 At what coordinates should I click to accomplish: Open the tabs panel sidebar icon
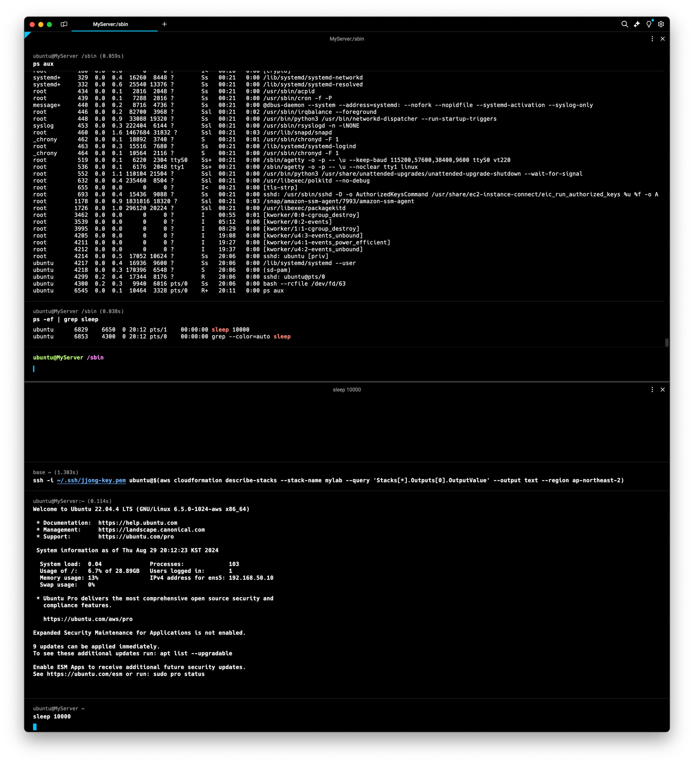point(64,24)
